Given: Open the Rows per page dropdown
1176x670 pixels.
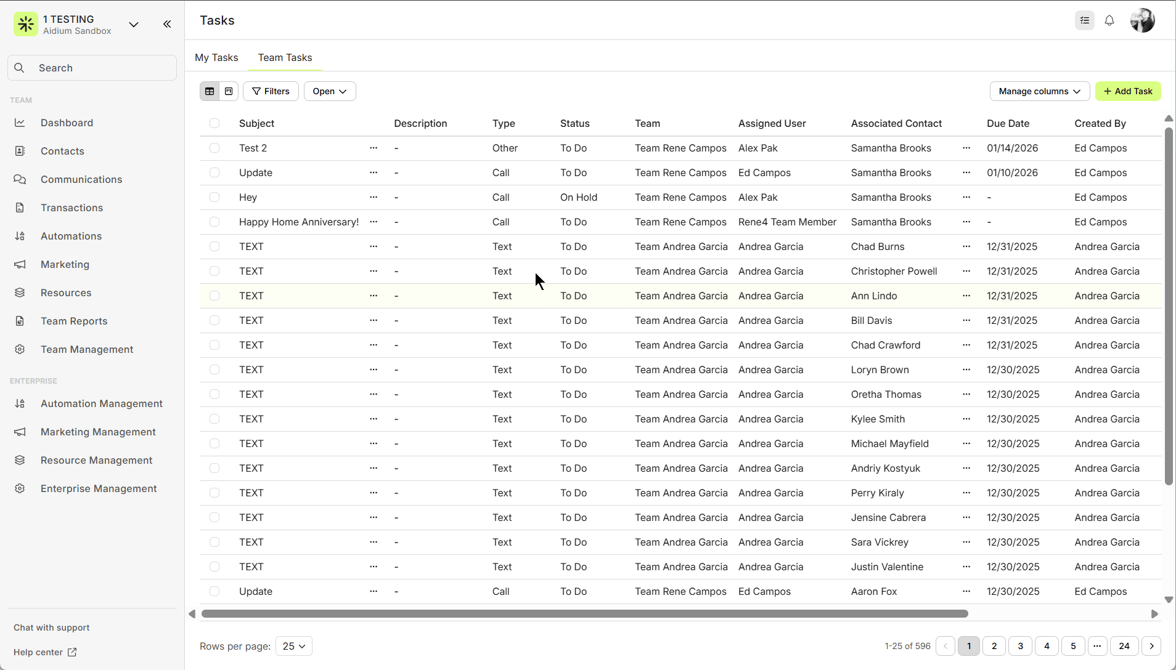Looking at the screenshot, I should point(294,646).
